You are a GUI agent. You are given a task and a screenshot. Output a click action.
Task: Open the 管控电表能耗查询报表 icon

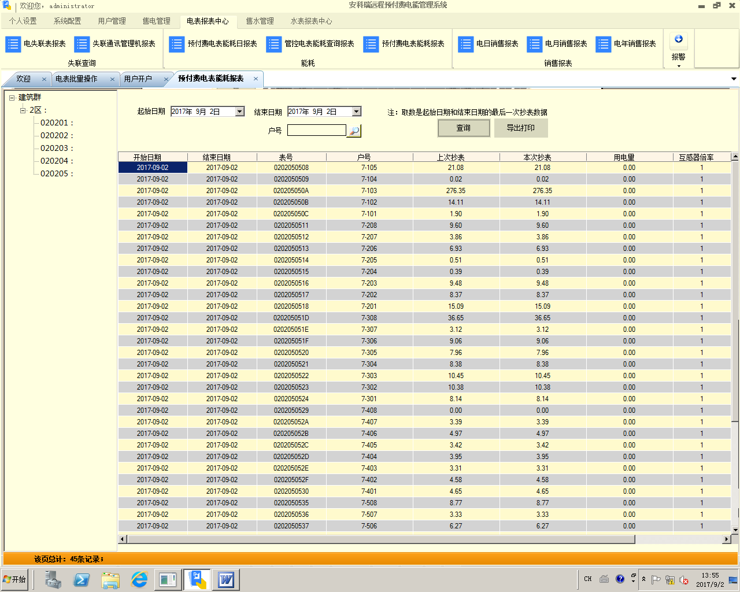click(273, 44)
